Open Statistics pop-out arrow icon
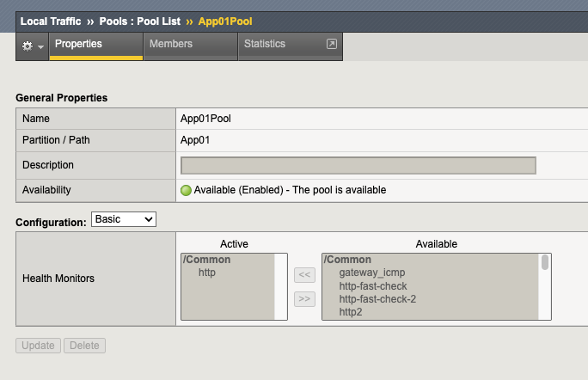Image resolution: width=588 pixels, height=380 pixels. tap(332, 44)
